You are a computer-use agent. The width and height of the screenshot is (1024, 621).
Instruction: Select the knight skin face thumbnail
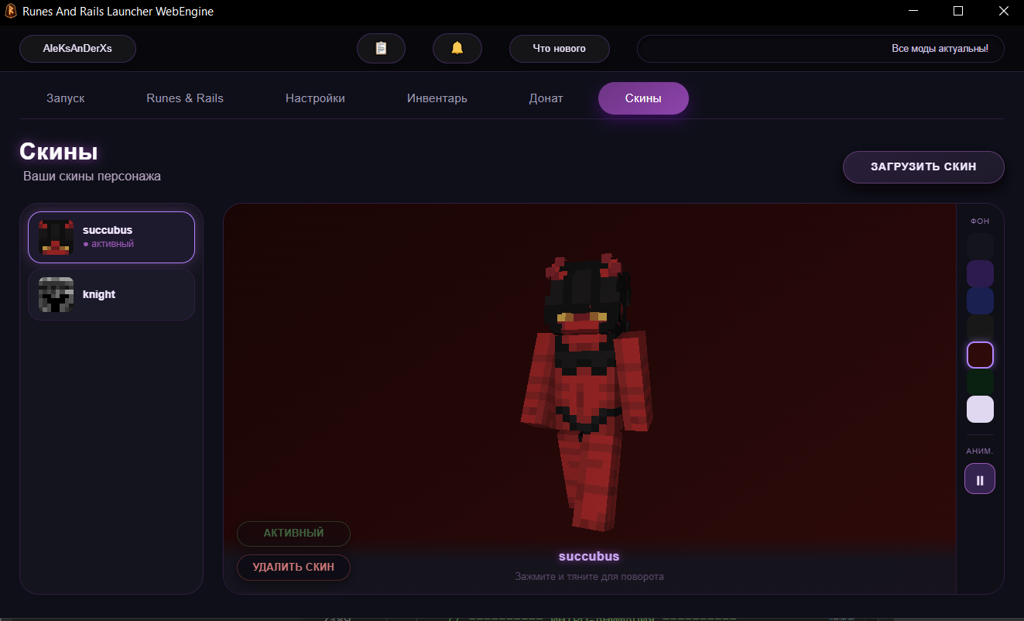(x=56, y=294)
